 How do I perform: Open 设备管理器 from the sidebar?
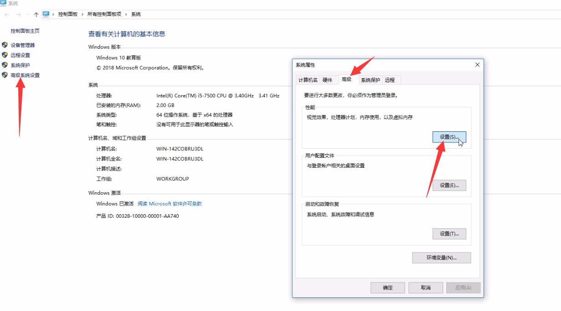pos(23,45)
